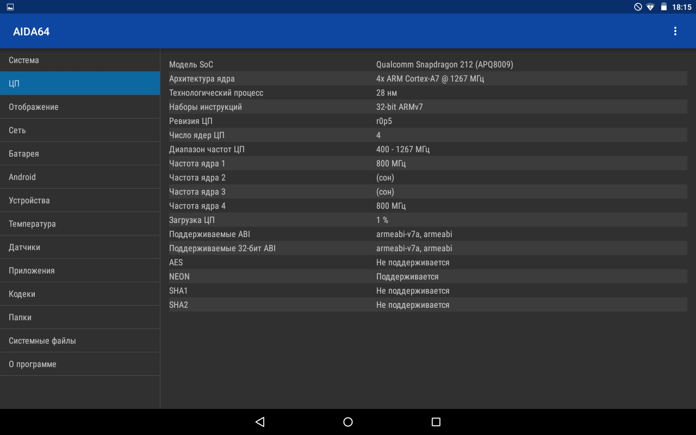
Task: Open the О программе page
Action: (x=80, y=364)
